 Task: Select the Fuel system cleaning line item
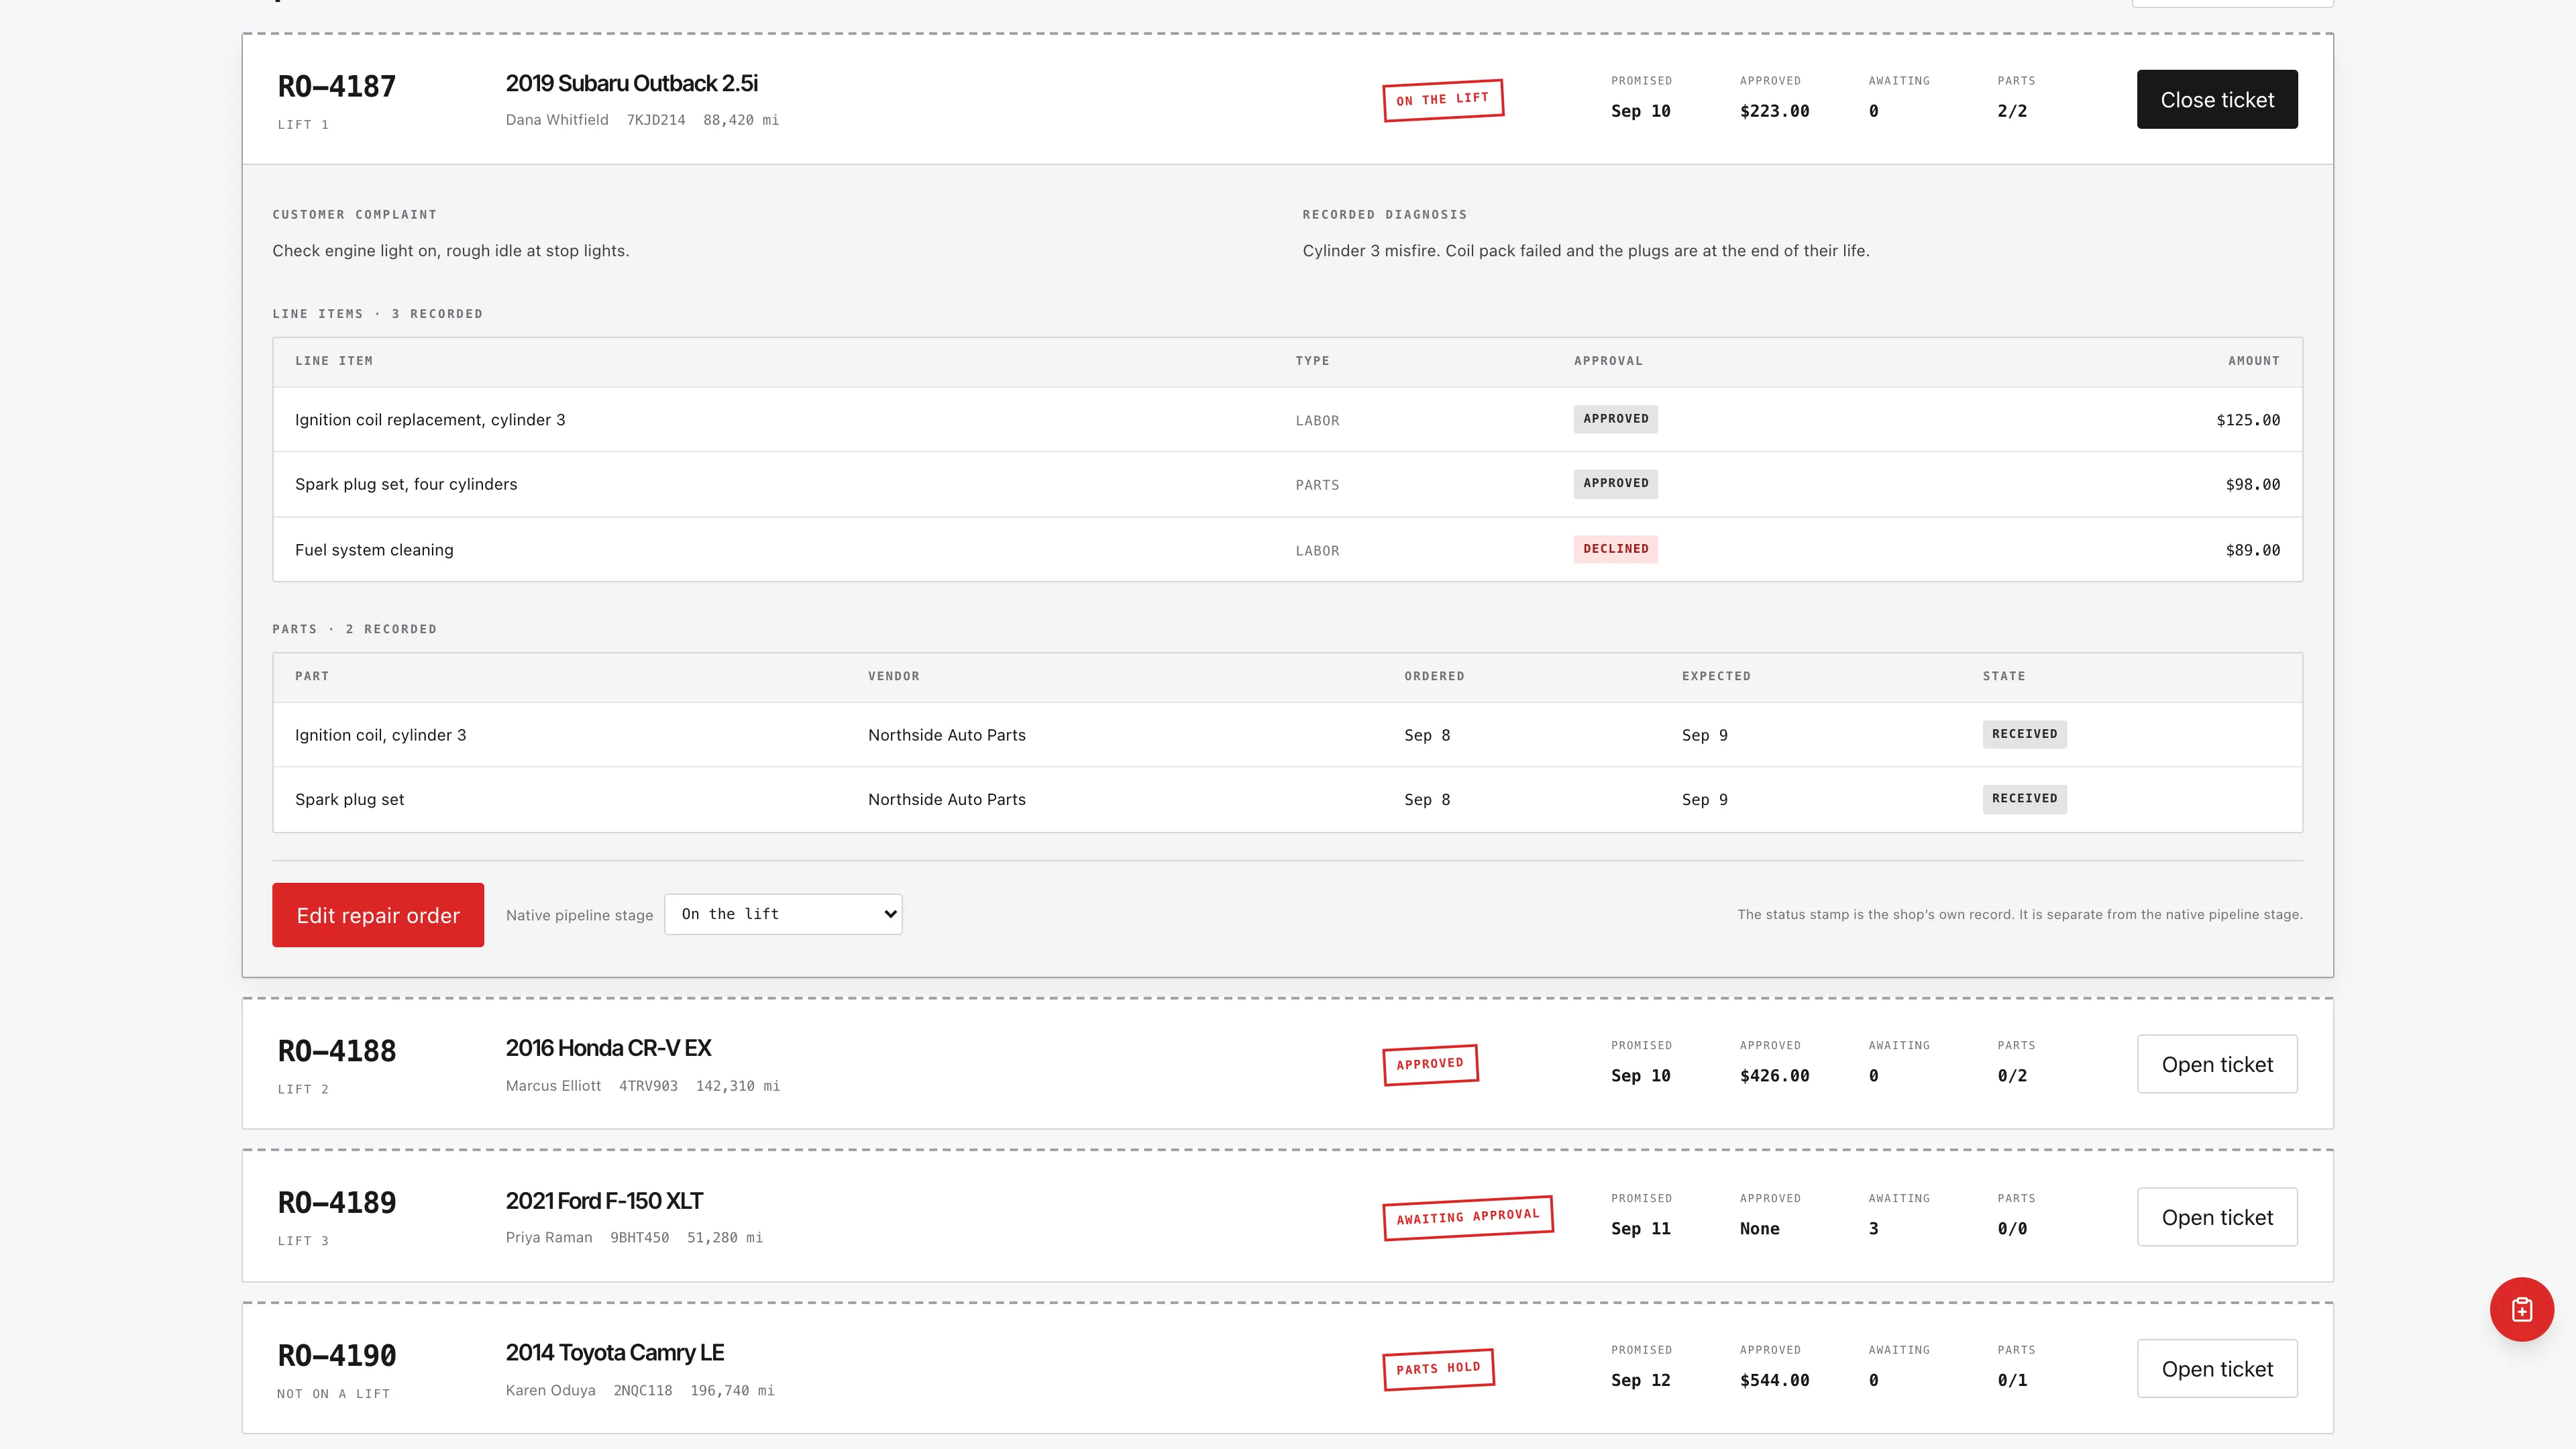coord(1287,550)
